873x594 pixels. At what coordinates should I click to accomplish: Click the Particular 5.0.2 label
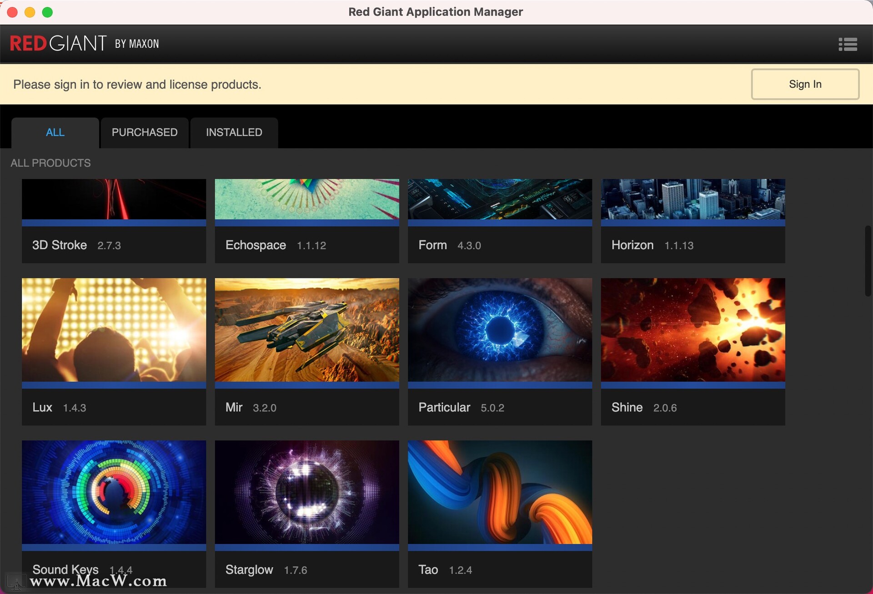tap(461, 407)
